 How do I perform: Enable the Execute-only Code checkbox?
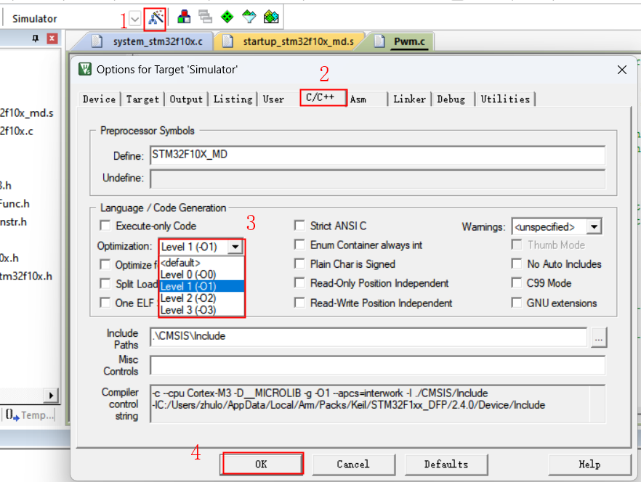pyautogui.click(x=105, y=226)
